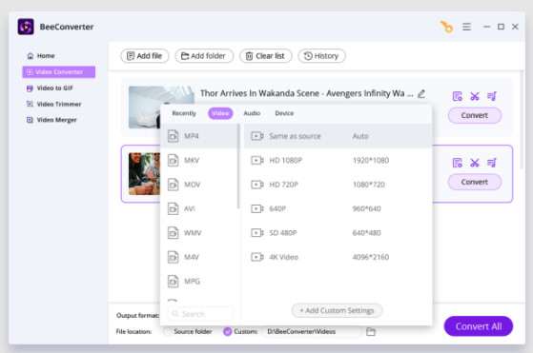Click the Add file button

click(145, 56)
